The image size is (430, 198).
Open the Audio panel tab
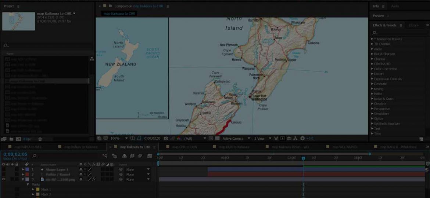395,6
